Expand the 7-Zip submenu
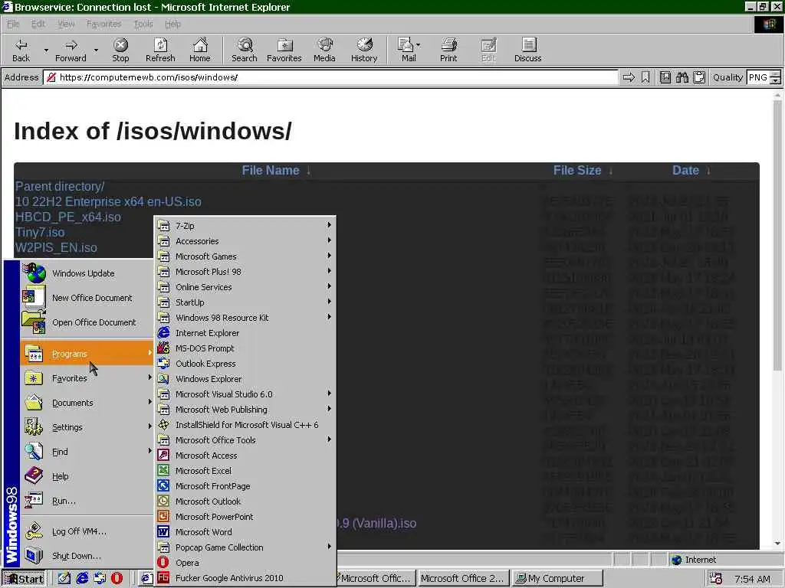 click(x=245, y=226)
